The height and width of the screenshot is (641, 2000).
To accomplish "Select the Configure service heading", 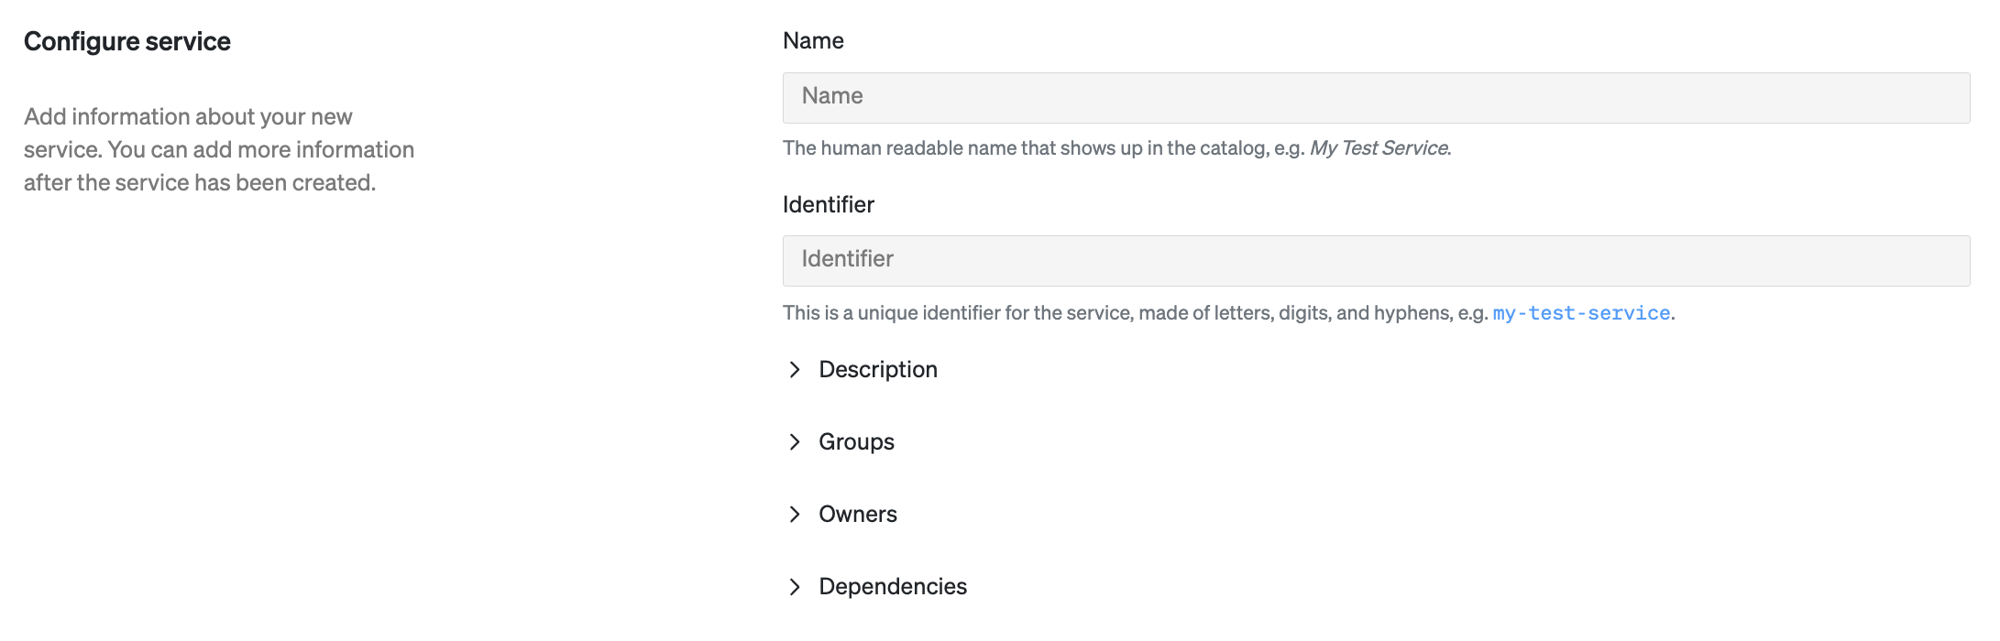I will coord(127,41).
